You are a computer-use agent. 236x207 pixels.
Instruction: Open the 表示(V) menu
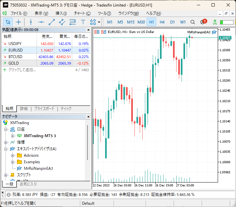click(x=41, y=13)
